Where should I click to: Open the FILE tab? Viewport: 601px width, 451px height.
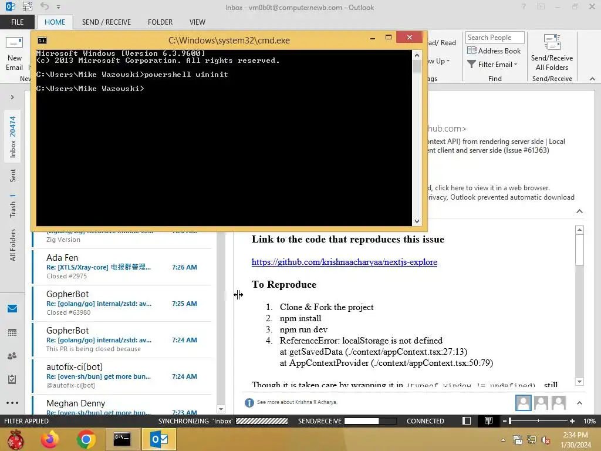point(17,22)
